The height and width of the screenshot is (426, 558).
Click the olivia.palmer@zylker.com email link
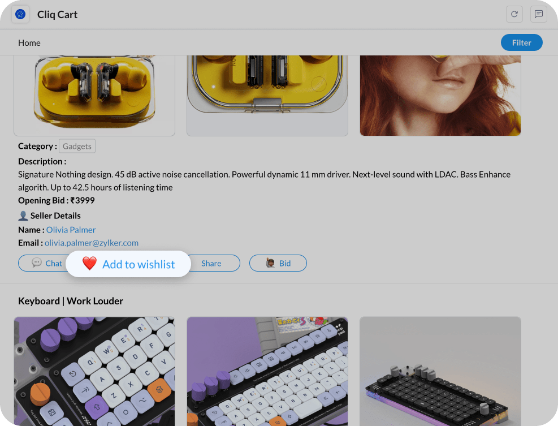pos(92,243)
